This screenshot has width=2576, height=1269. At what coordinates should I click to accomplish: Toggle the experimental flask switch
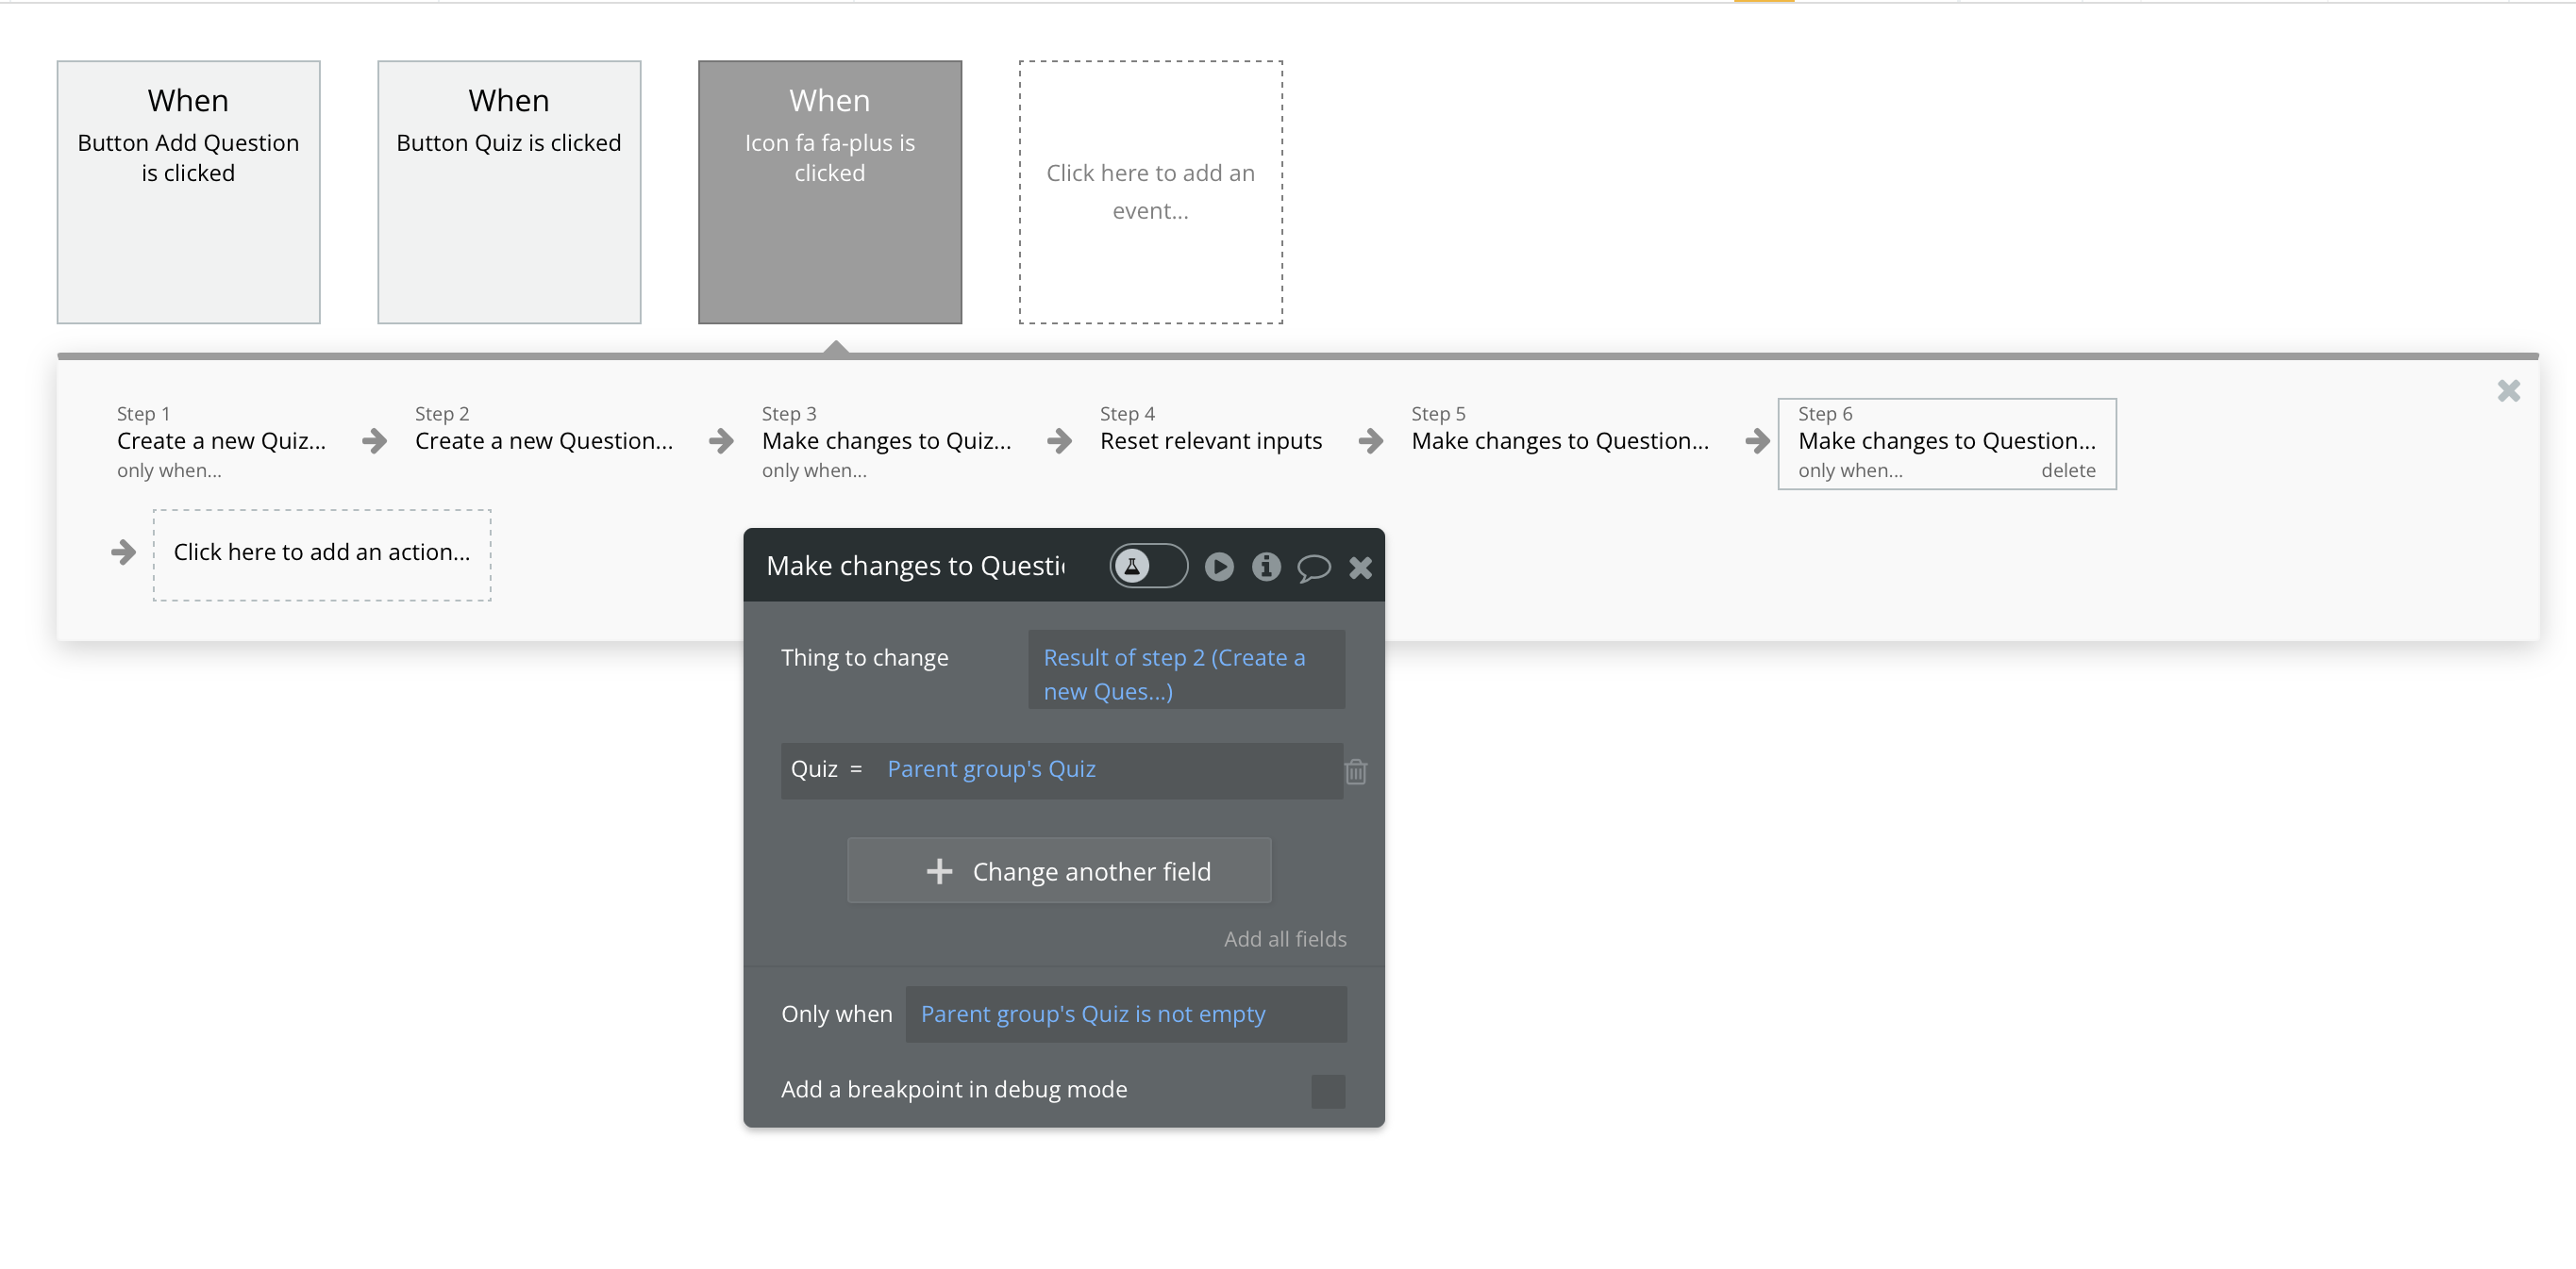click(x=1148, y=567)
